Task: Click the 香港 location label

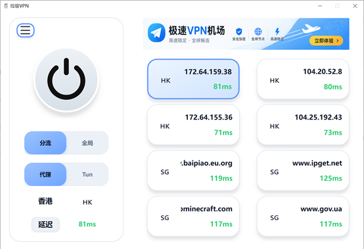Action: (45, 201)
